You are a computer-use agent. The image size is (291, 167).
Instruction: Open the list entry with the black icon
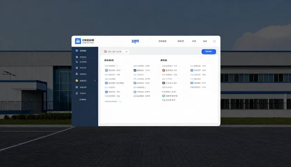point(169,83)
